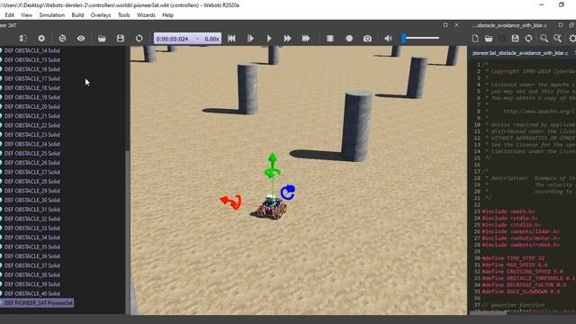Reload the world with circular arrow icon
Image resolution: width=576 pixels, height=324 pixels.
(x=139, y=38)
